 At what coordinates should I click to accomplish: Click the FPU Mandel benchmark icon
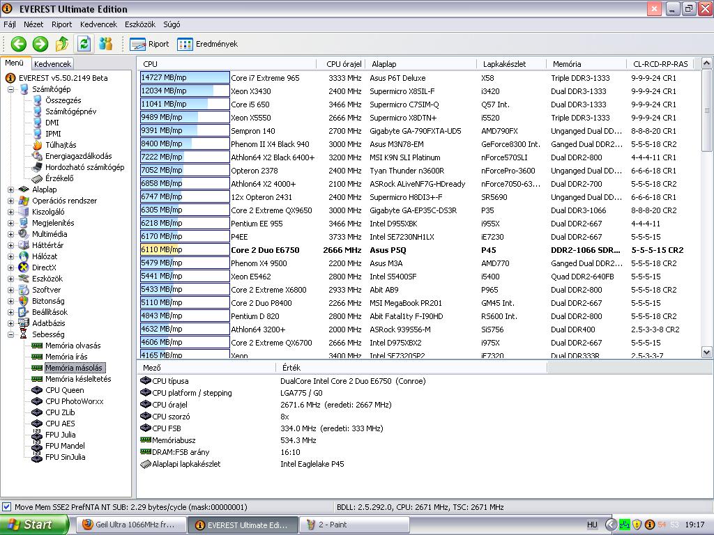pos(37,446)
